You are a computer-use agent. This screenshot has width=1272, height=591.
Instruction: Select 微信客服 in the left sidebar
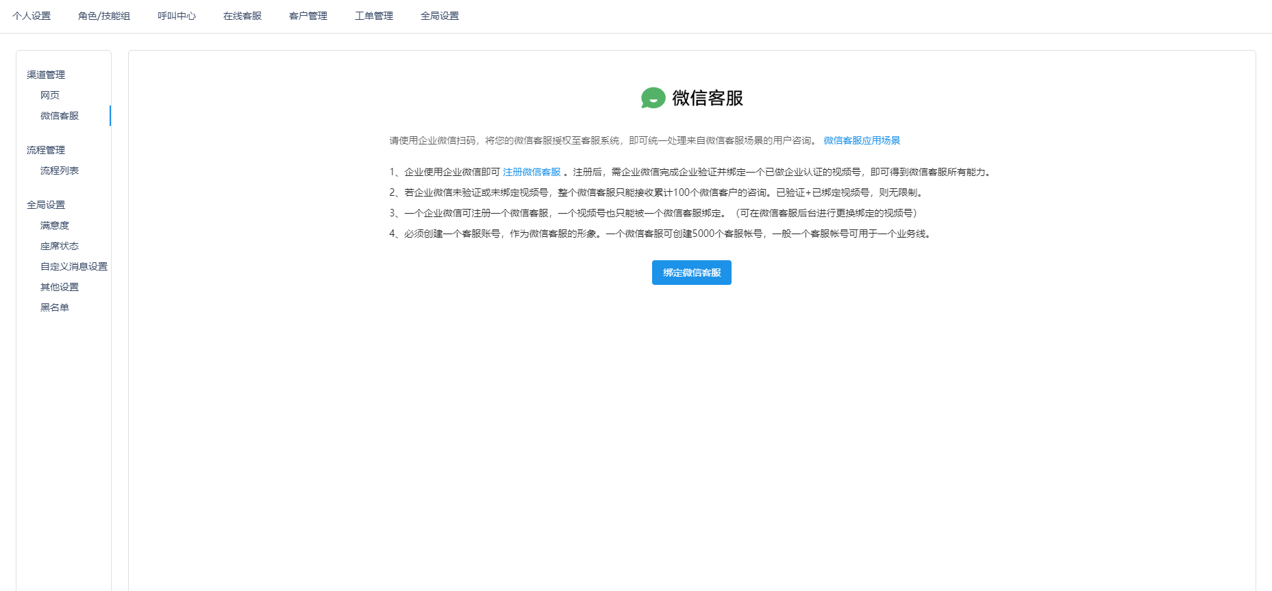tap(60, 116)
